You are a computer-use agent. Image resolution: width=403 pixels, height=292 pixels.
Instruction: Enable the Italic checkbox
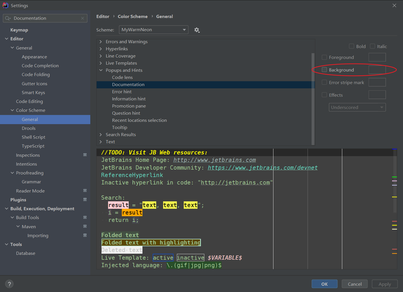[x=372, y=46]
